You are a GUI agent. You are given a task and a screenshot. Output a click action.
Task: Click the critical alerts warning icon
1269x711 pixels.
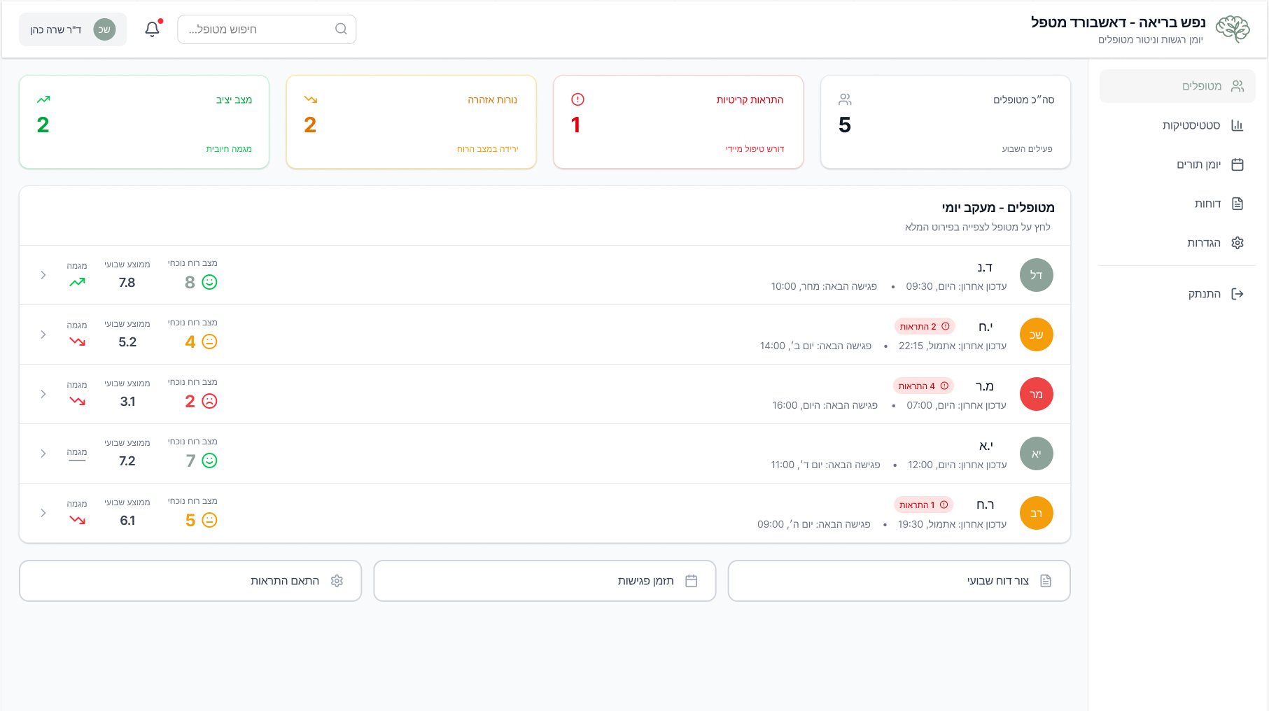click(577, 99)
